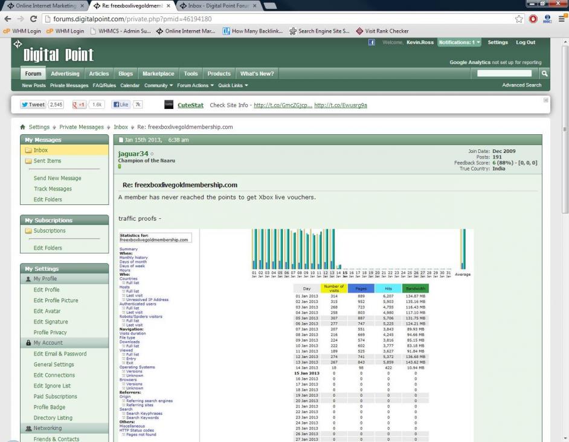
Task: Click the Track Messages sidebar link
Action: point(53,189)
